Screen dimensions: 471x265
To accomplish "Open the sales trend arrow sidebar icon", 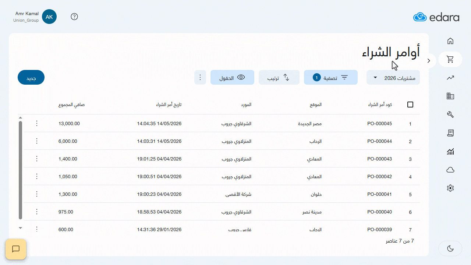I will pos(450,78).
